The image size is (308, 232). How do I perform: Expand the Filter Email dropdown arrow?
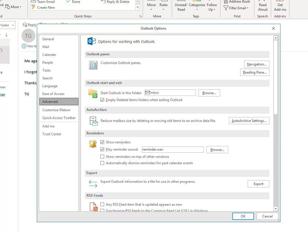tap(247, 8)
